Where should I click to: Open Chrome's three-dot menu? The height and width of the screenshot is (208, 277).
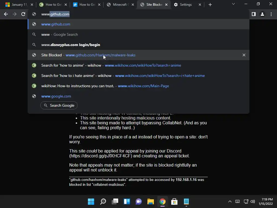271,14
